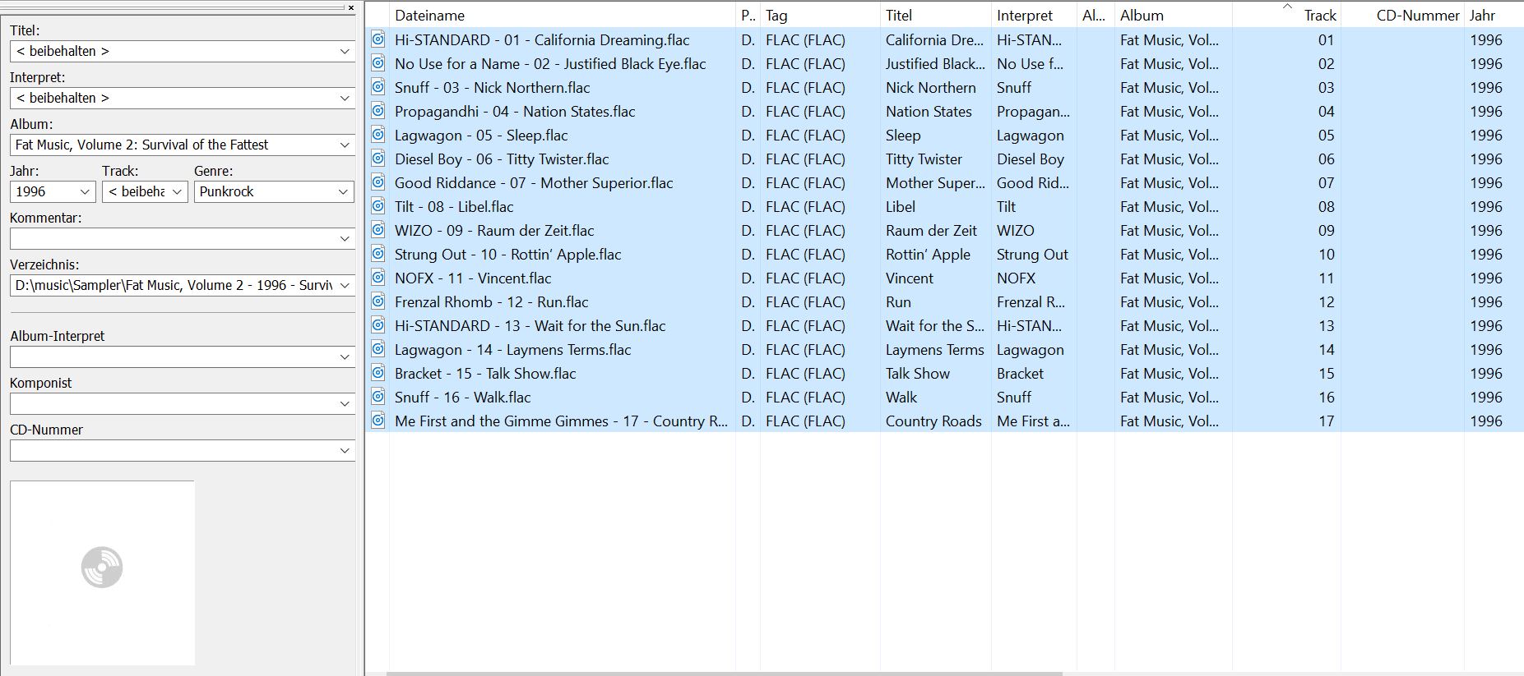The image size is (1524, 676).
Task: Sort by the Tag column header
Action: coord(820,15)
